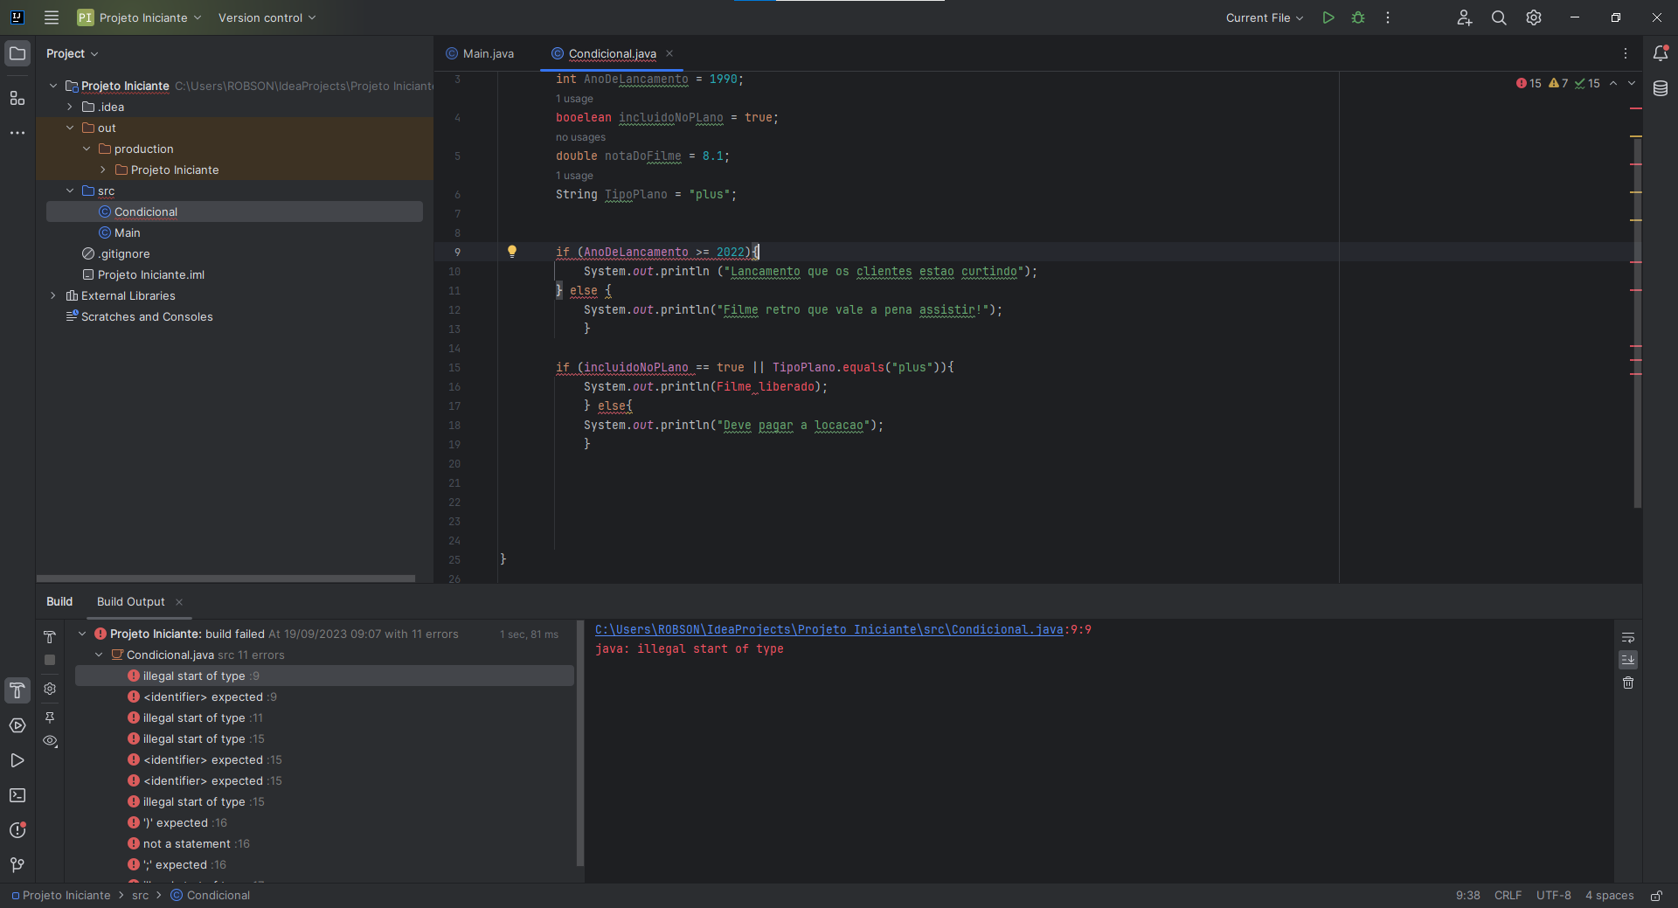Expand Projeto Iniciante folder under production
The width and height of the screenshot is (1678, 908).
click(x=103, y=170)
